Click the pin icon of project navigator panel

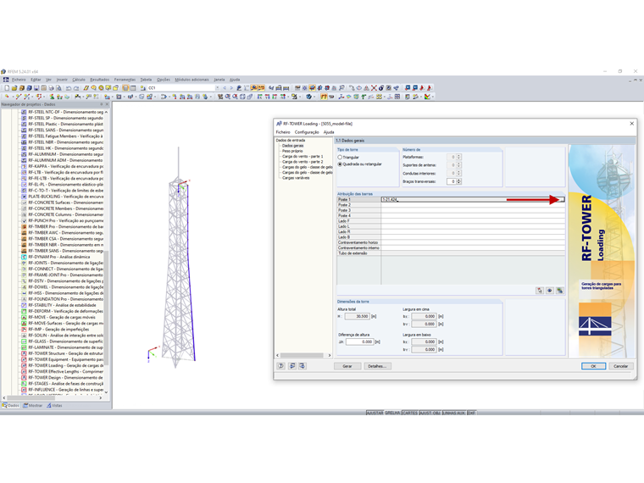pos(102,104)
